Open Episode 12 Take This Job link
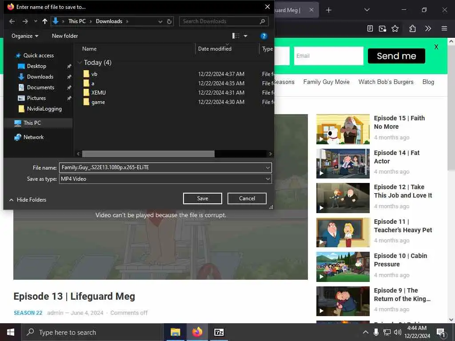The height and width of the screenshot is (341, 455). pyautogui.click(x=403, y=191)
